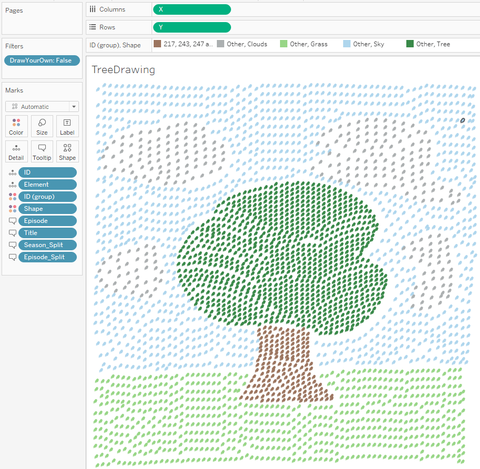Open the Tooltip marks card button
This screenshot has width=480, height=469.
click(x=42, y=151)
